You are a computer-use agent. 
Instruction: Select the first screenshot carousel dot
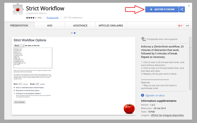click(72, 33)
